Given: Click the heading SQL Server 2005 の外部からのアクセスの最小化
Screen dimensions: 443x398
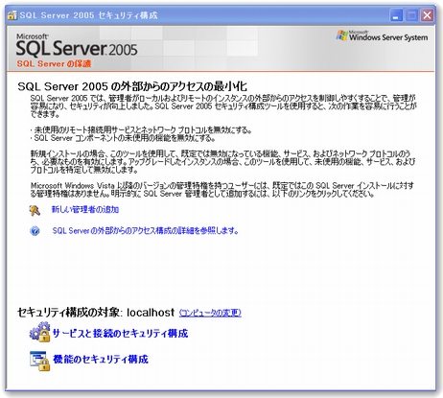Looking at the screenshot, I should [132, 86].
